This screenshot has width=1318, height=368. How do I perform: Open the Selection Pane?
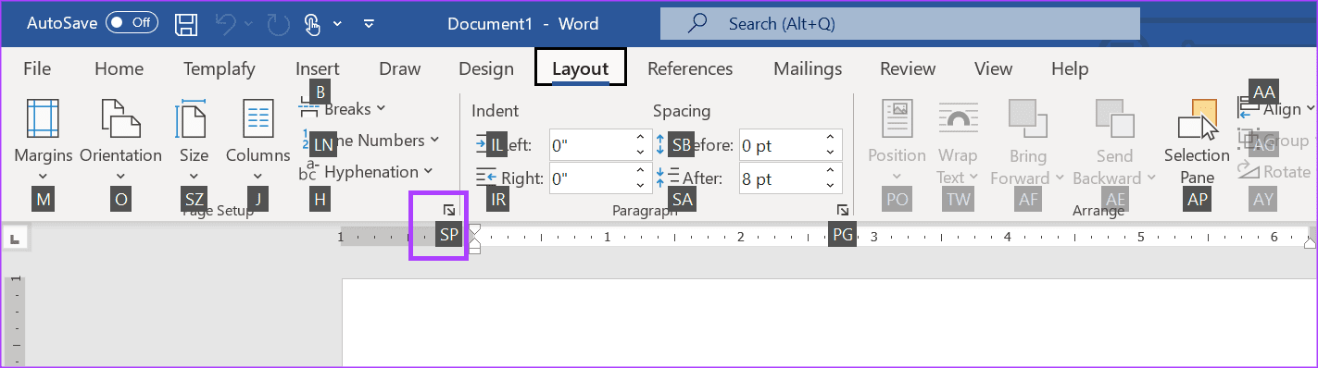coord(1197,141)
